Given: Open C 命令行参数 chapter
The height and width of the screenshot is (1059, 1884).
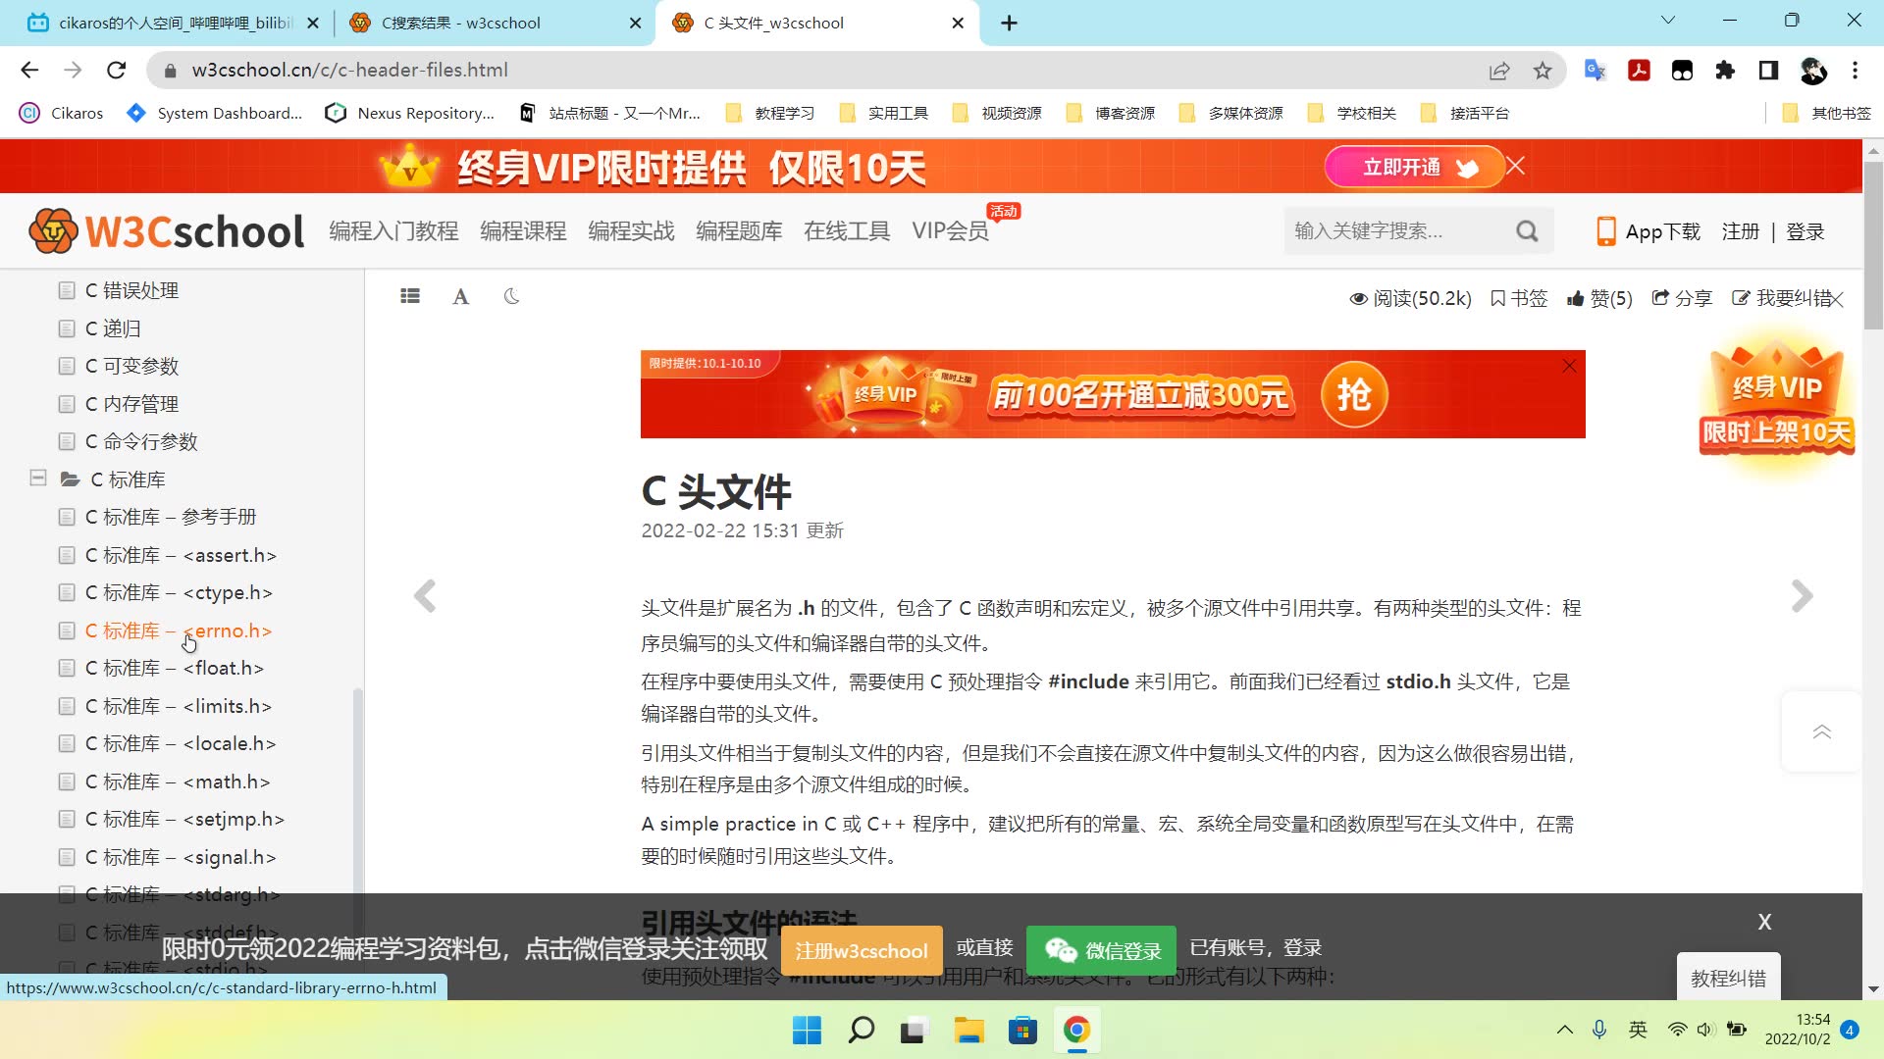Looking at the screenshot, I should point(141,441).
